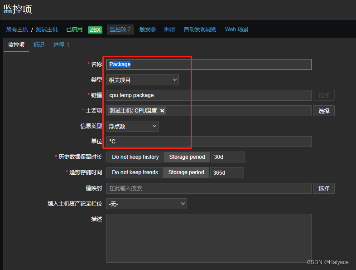Remove the CPU温度 tag with x icon
Image resolution: width=356 pixels, height=270 pixels.
pyautogui.click(x=162, y=111)
